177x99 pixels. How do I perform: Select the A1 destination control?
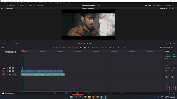coord(4,74)
